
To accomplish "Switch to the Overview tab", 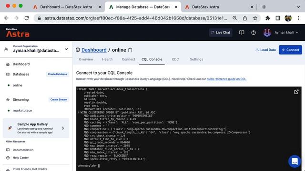I will coord(86,59).
